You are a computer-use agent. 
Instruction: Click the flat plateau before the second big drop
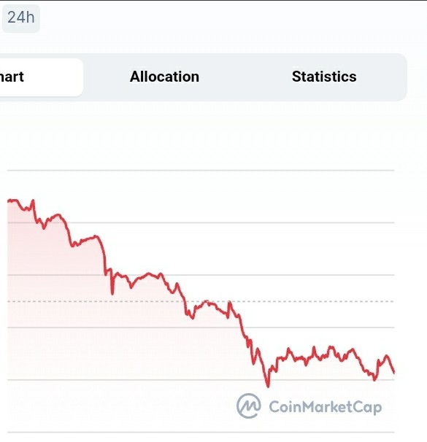click(x=88, y=239)
